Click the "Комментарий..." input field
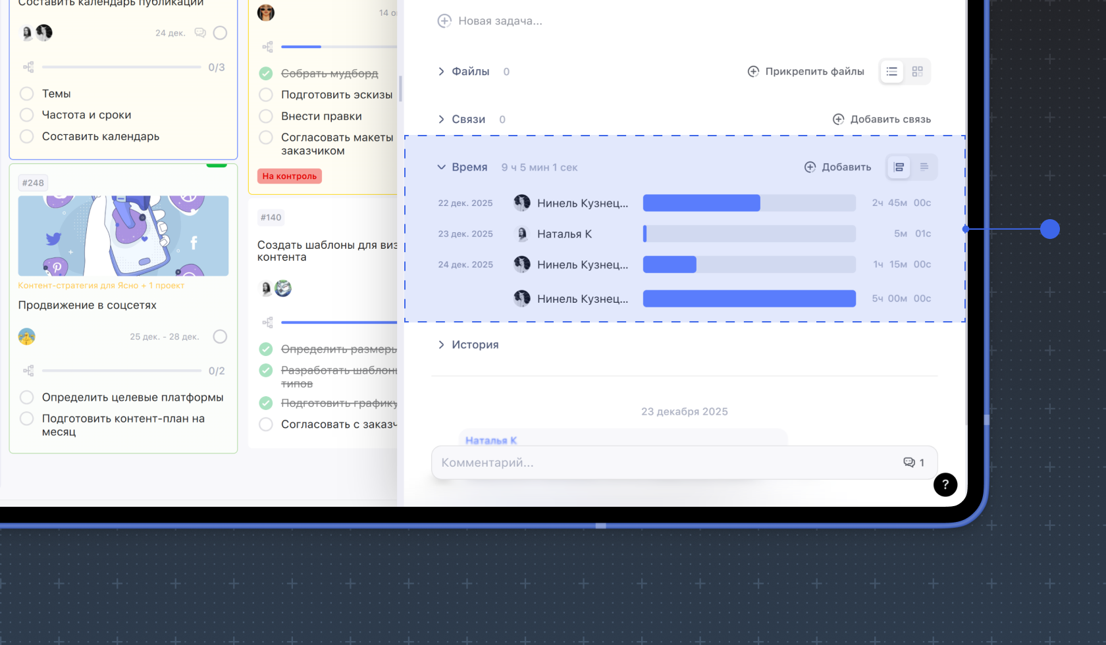Viewport: 1106px width, 645px height. [665, 463]
